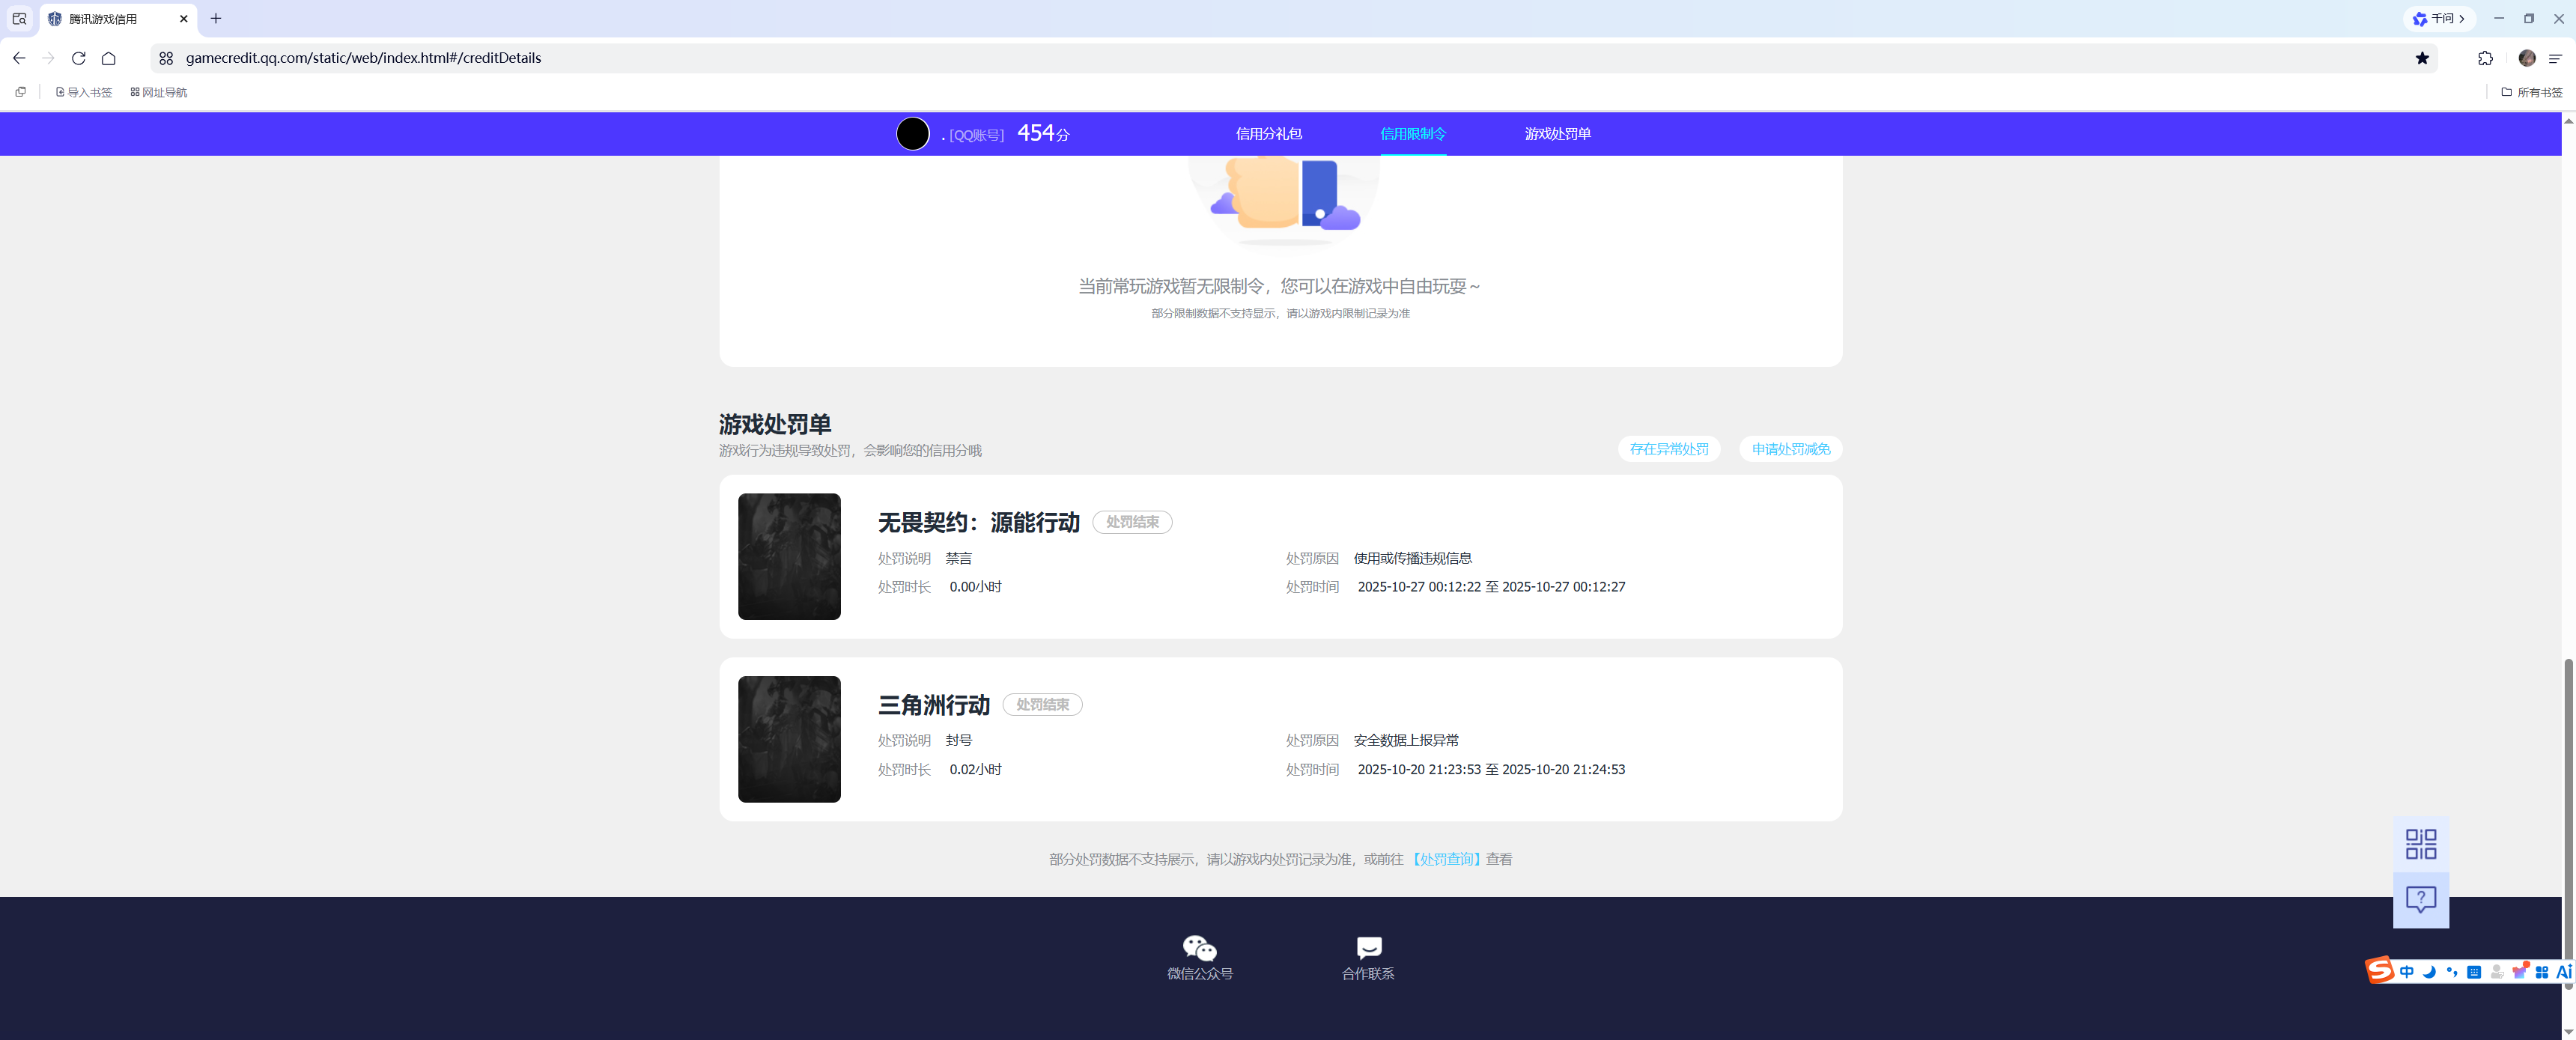This screenshot has width=2576, height=1040.
Task: Toggle Sogou punctuation mode icon
Action: tap(2452, 972)
